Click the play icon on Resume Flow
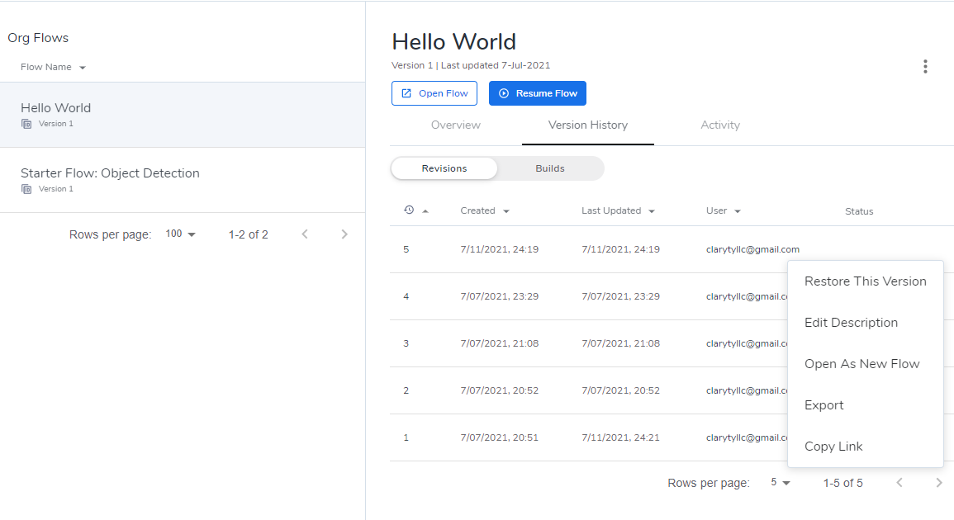The width and height of the screenshot is (954, 520). click(504, 93)
